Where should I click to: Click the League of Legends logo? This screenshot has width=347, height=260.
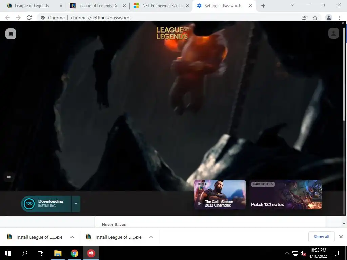coord(172,33)
